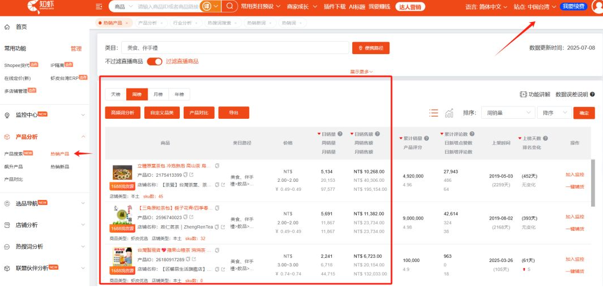Copy product ID 26180917289
Viewport: 603px width, 290px height.
pyautogui.click(x=188, y=260)
